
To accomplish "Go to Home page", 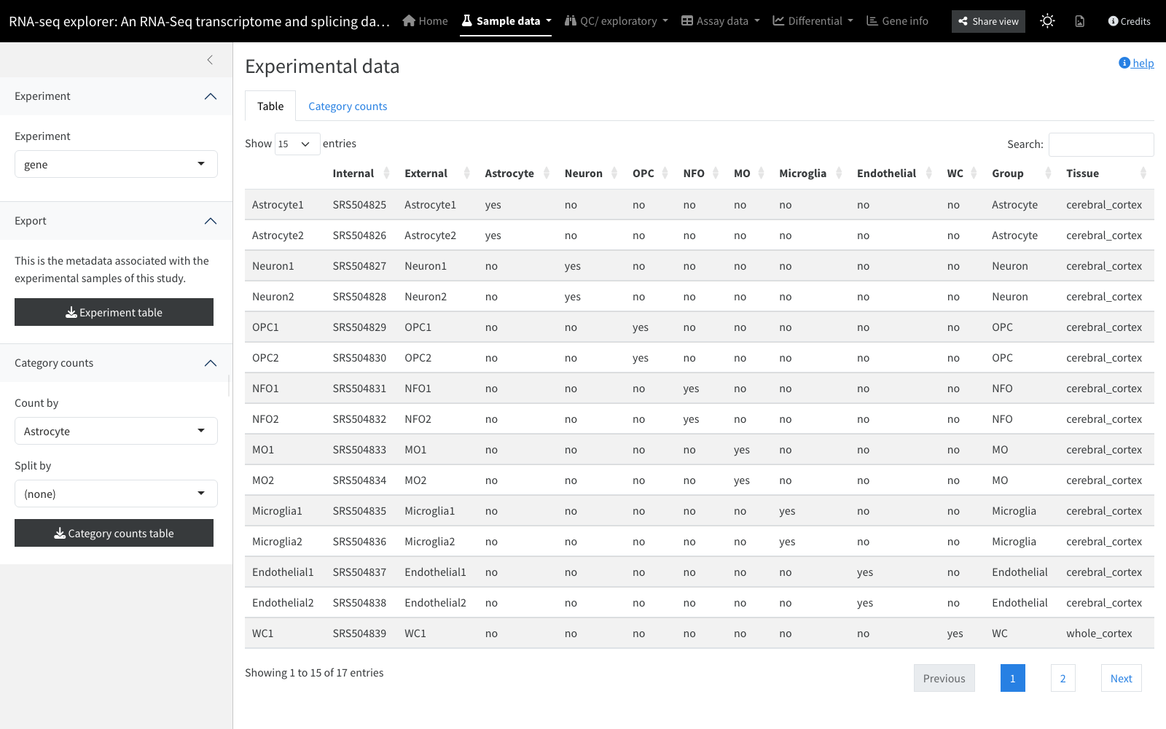I will [426, 21].
